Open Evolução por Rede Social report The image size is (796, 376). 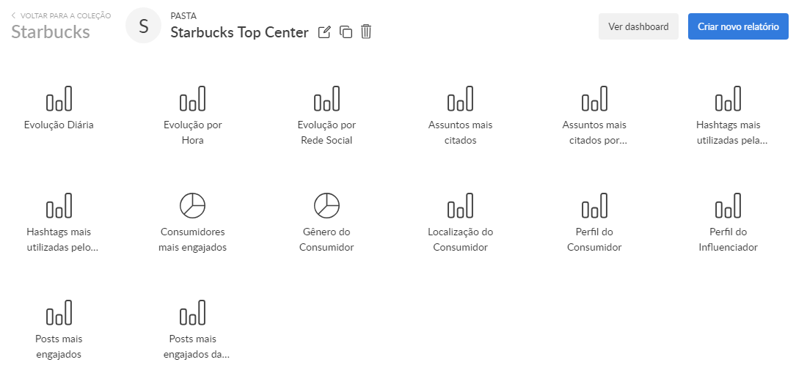[x=326, y=100]
